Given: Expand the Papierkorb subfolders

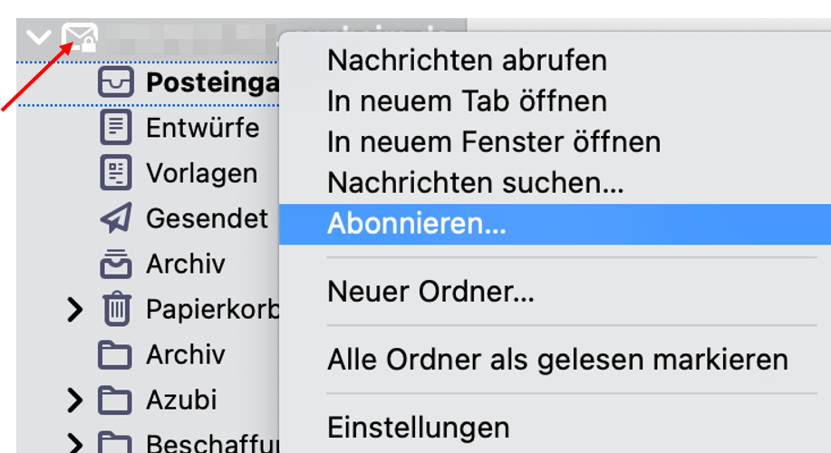Looking at the screenshot, I should click(x=74, y=309).
